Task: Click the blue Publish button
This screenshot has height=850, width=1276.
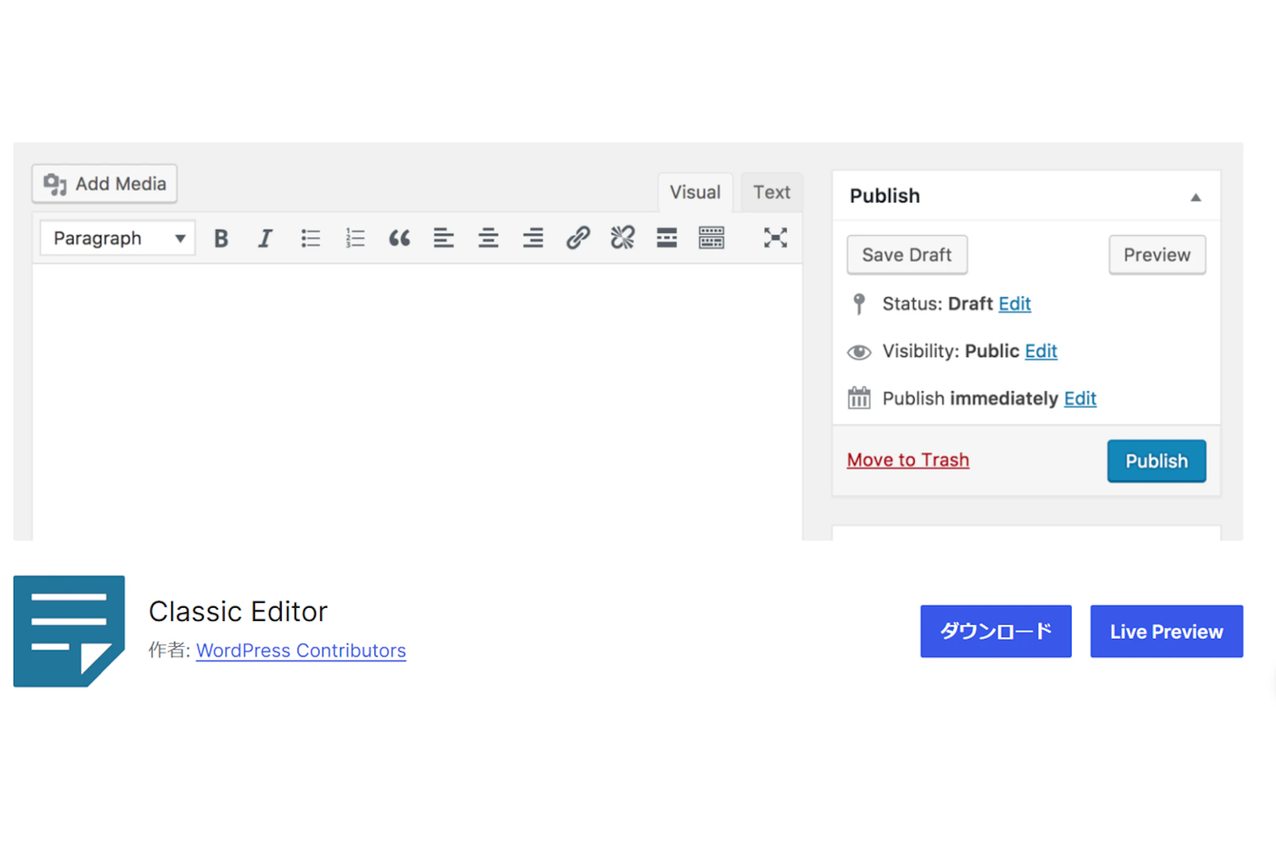Action: [1156, 461]
